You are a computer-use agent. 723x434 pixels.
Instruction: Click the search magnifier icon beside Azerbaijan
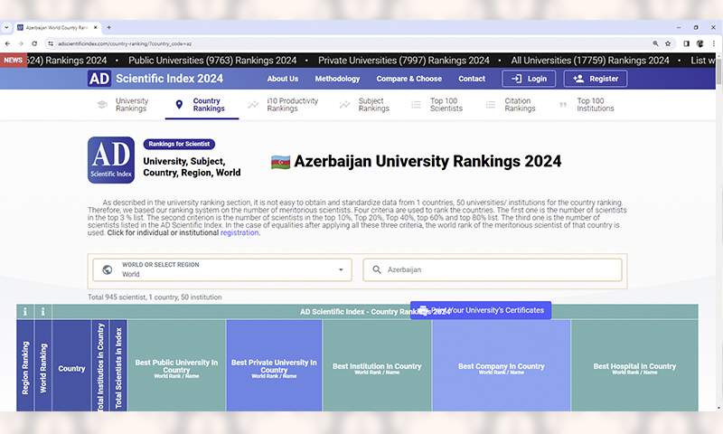[377, 269]
